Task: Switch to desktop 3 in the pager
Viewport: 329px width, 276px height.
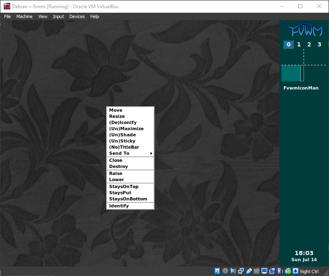Action: 320,44
